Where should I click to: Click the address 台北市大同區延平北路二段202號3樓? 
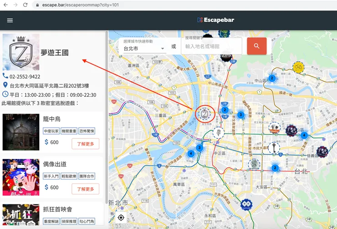[50, 86]
